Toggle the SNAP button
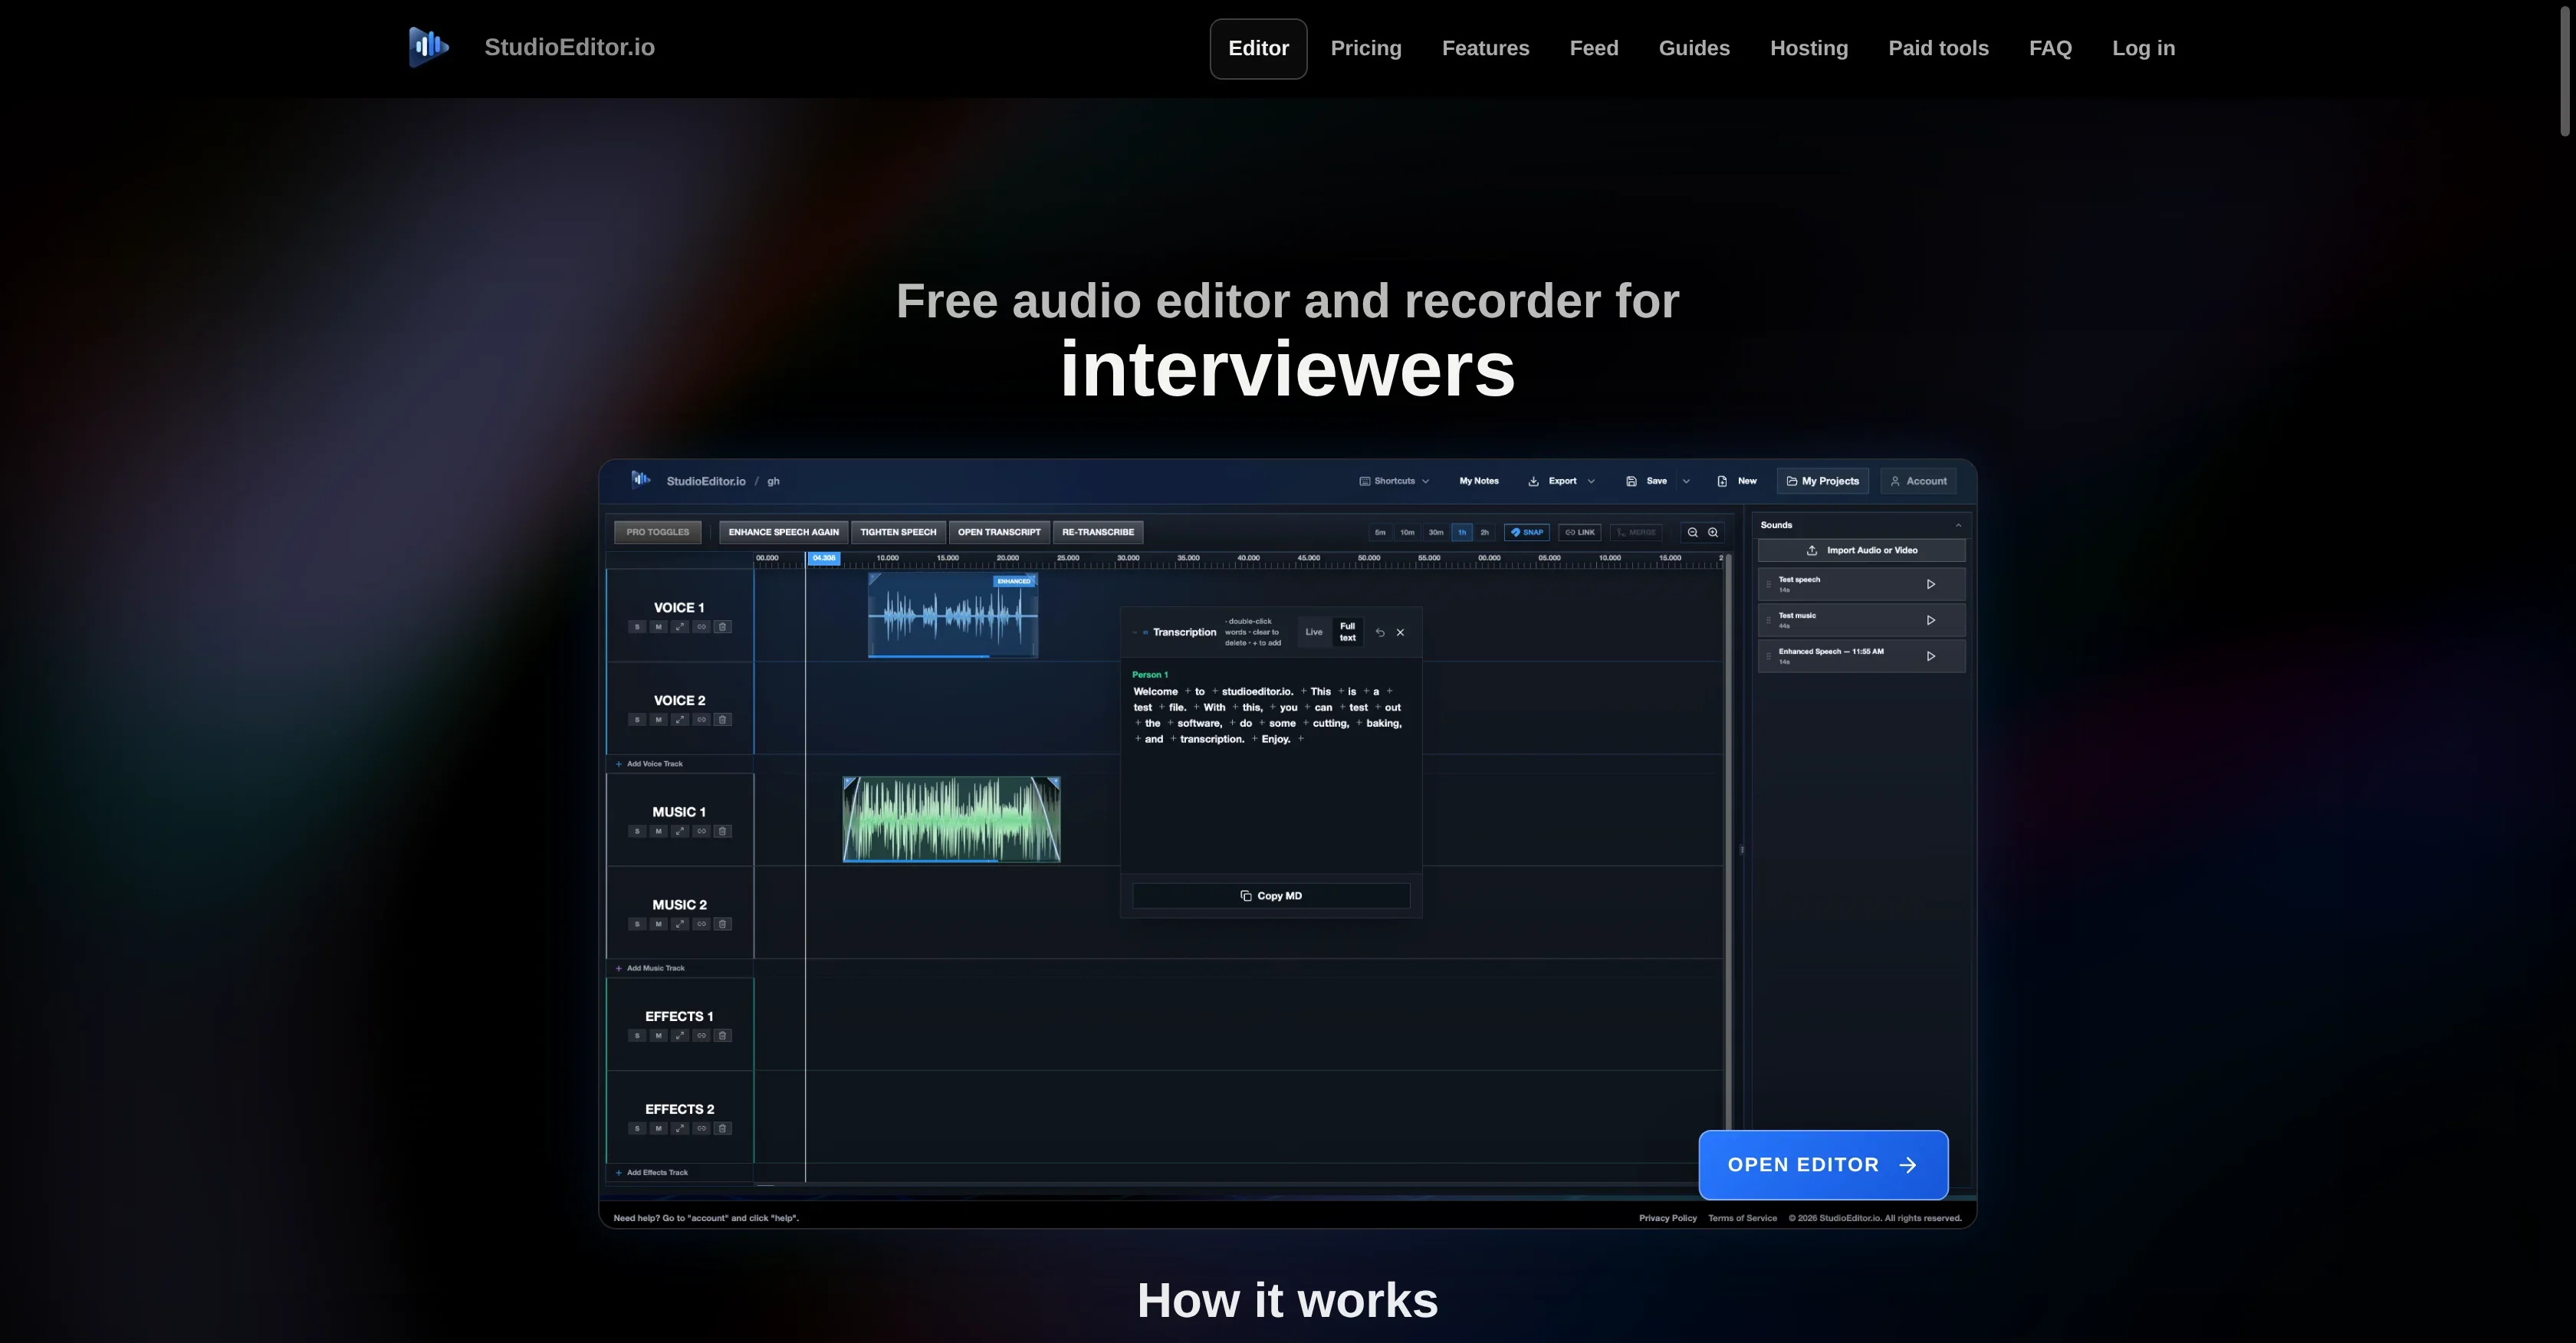 [1527, 532]
